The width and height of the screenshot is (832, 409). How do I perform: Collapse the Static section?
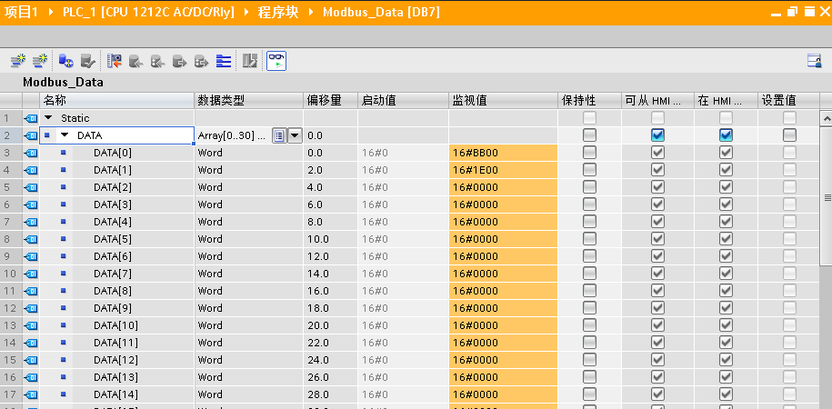click(x=48, y=118)
